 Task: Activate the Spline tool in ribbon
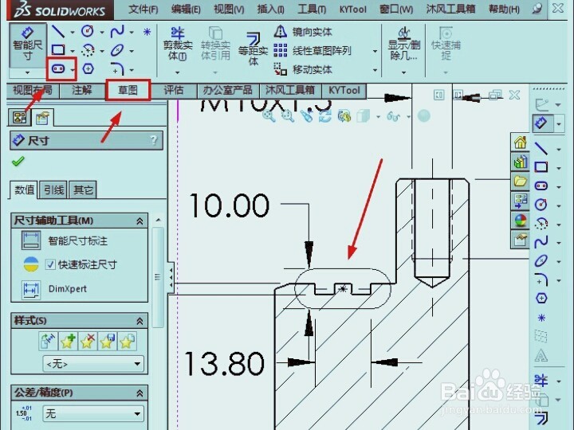117,32
